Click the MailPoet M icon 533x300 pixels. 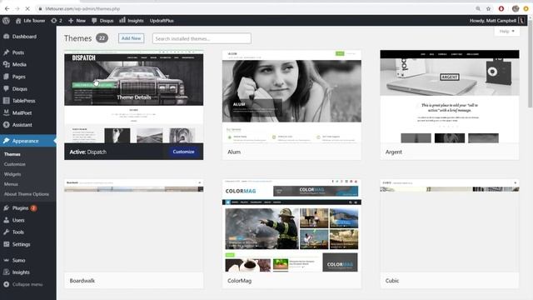coord(6,112)
